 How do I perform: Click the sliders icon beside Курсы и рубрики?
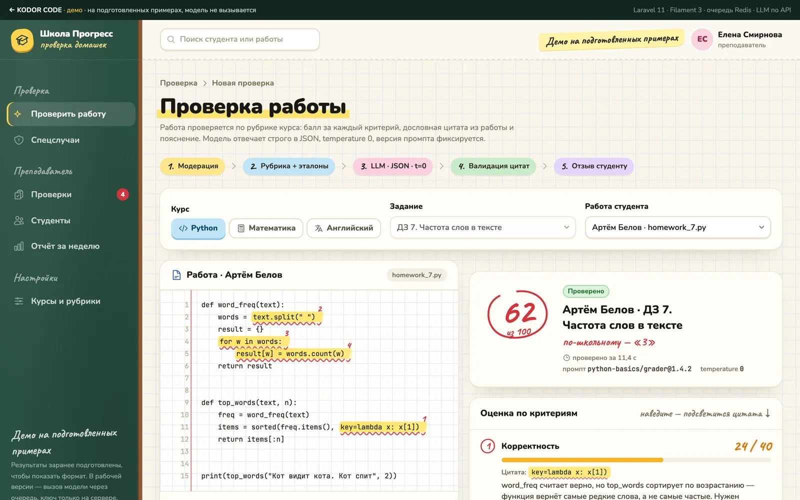pos(19,301)
